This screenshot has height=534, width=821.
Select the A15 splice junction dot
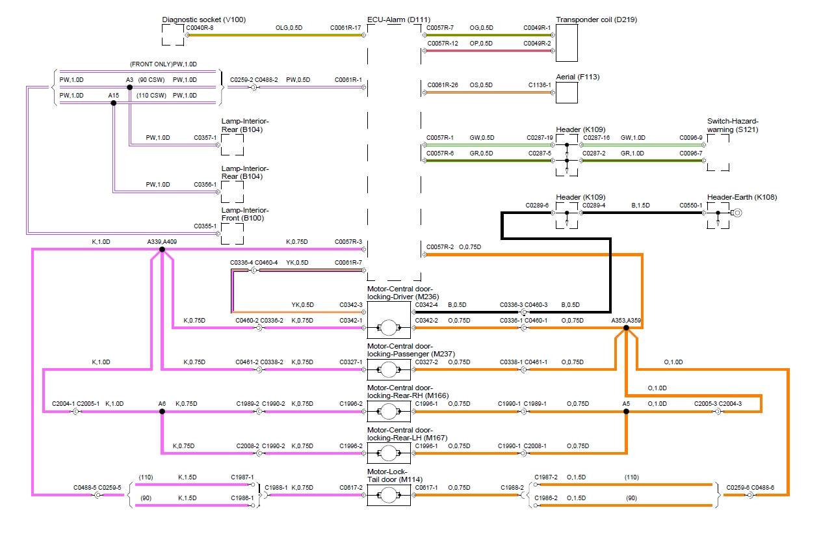coord(114,102)
